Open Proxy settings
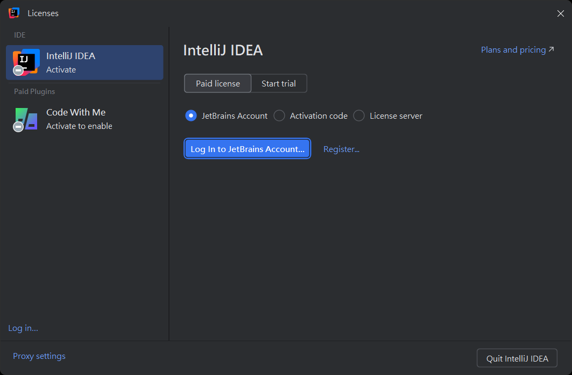 (x=39, y=356)
